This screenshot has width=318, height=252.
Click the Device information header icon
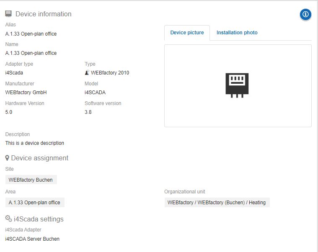8,14
